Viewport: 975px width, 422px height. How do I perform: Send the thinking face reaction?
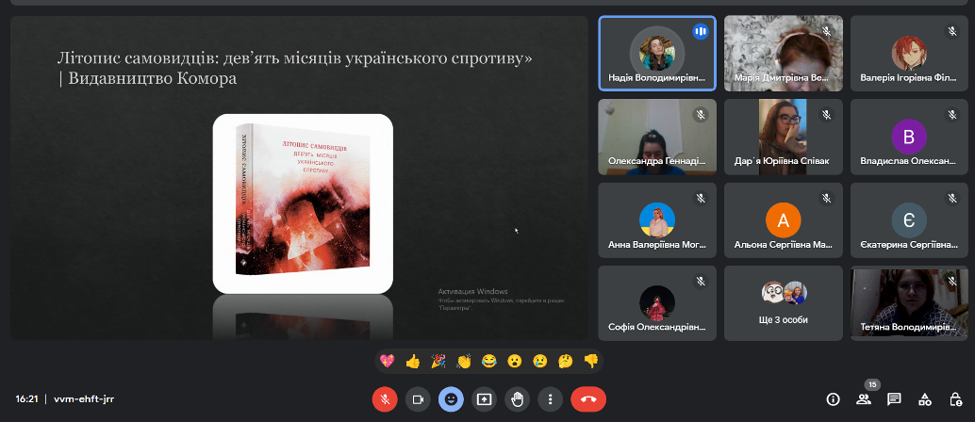[x=565, y=361]
